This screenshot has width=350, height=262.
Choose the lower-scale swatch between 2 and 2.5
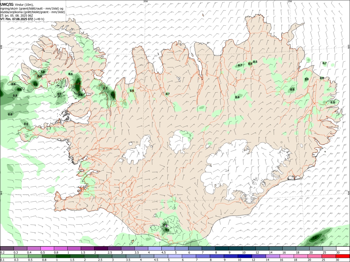[x=91, y=256]
